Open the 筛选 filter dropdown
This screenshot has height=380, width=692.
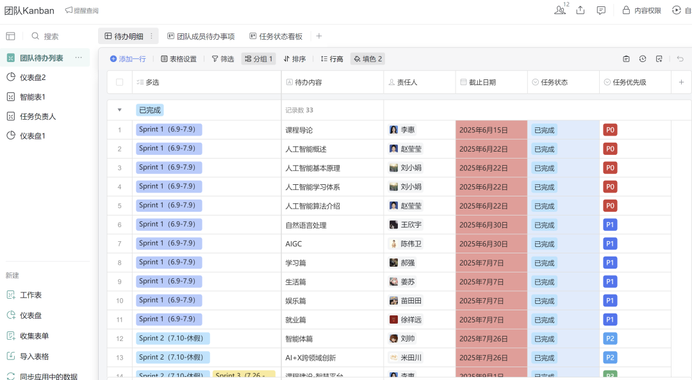(x=223, y=59)
